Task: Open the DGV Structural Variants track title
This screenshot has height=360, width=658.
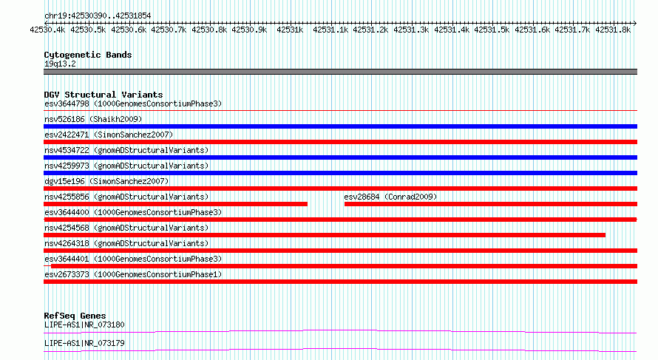Action: pyautogui.click(x=104, y=95)
